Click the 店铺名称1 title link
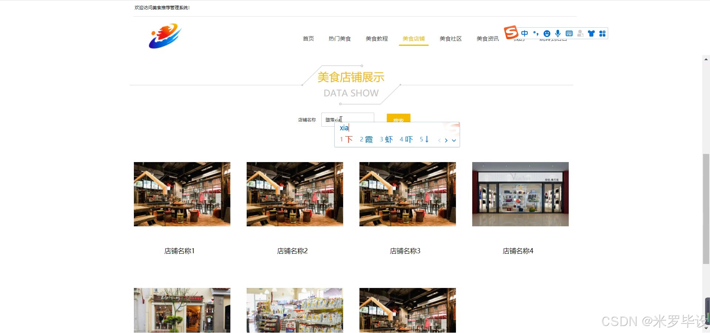Image resolution: width=710 pixels, height=333 pixels. point(179,251)
